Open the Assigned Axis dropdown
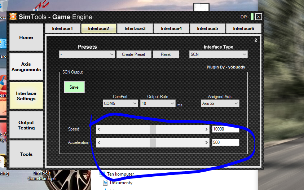 pyautogui.click(x=220, y=103)
